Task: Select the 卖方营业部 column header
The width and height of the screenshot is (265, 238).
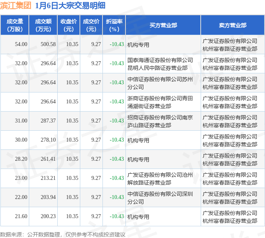Action: [x=233, y=25]
